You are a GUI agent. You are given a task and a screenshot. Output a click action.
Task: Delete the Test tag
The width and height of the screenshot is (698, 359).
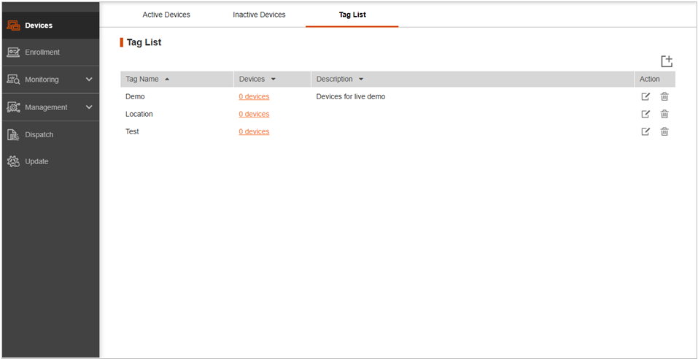(x=664, y=131)
